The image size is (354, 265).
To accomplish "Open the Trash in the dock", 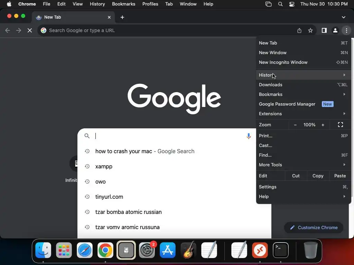I will [x=311, y=250].
